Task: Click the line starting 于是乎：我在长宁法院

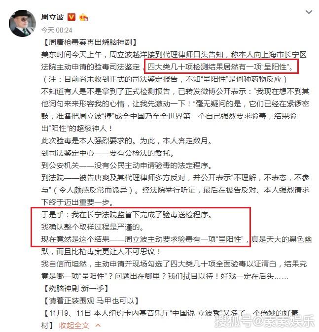Action: 127,215
